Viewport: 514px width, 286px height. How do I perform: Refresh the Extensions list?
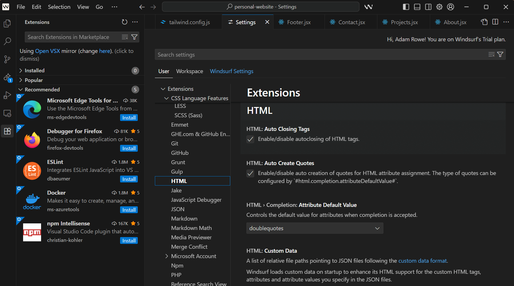pos(124,22)
